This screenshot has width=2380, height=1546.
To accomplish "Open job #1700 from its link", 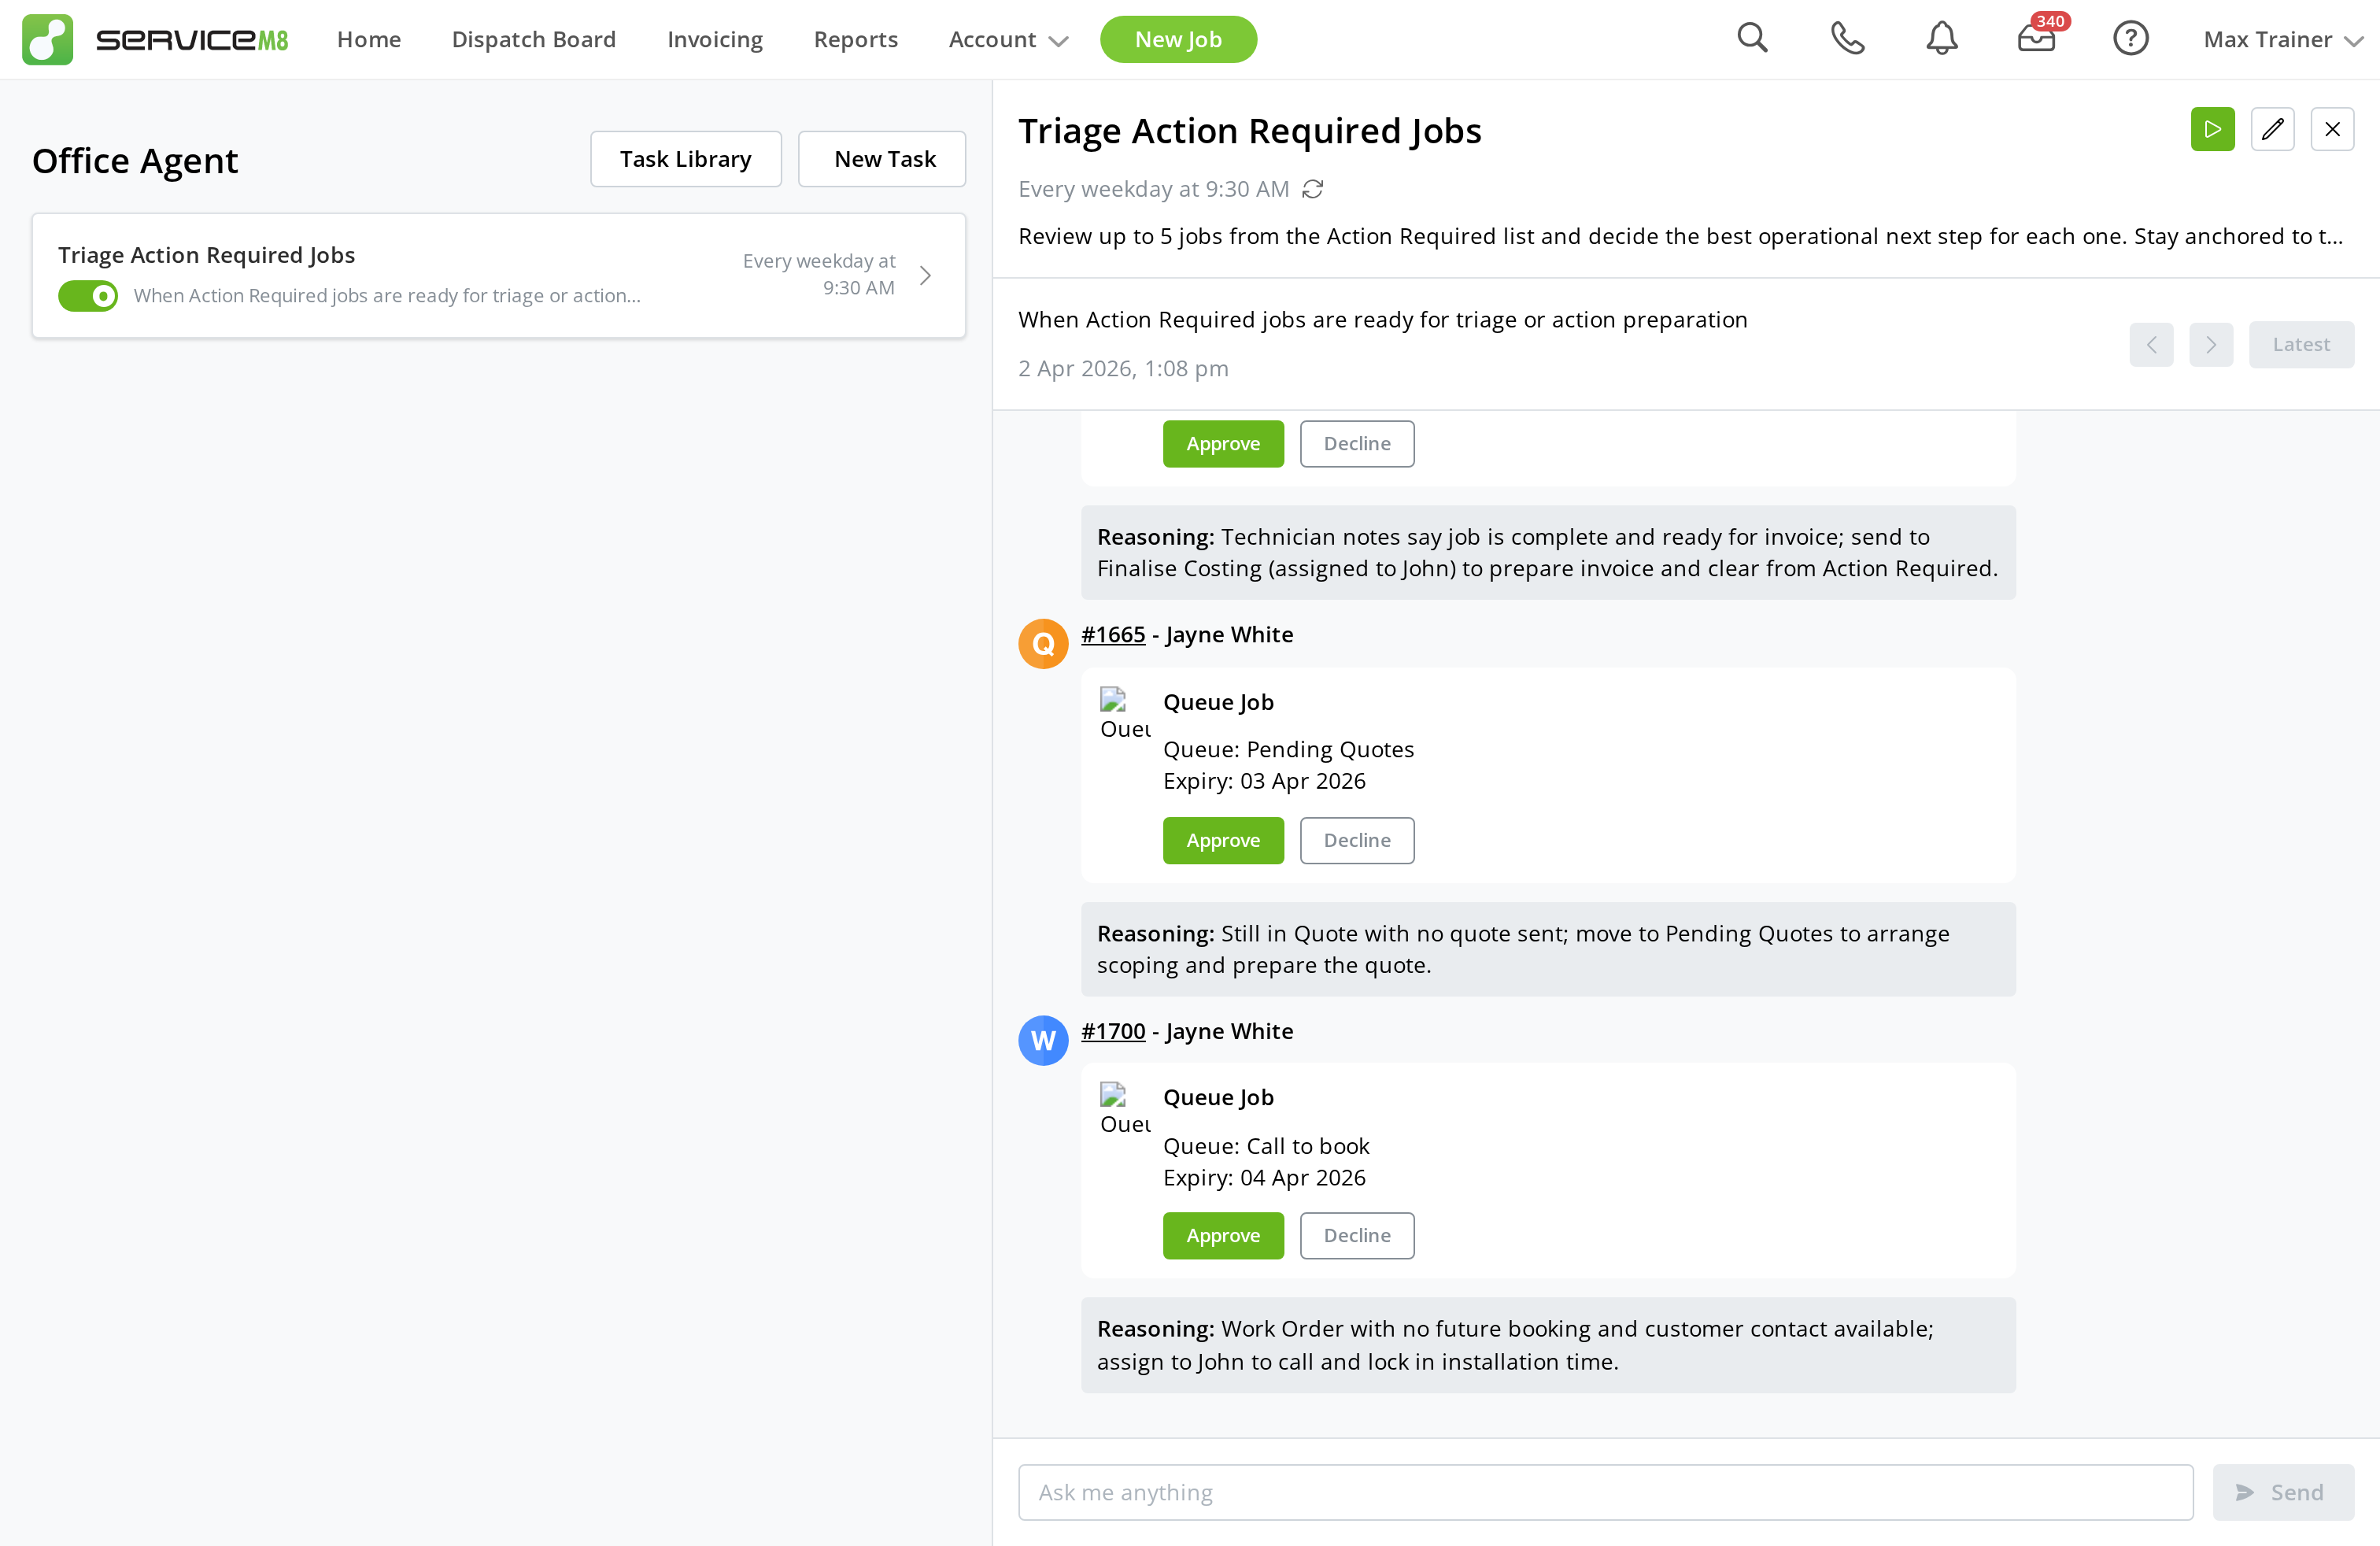I will [x=1112, y=1031].
